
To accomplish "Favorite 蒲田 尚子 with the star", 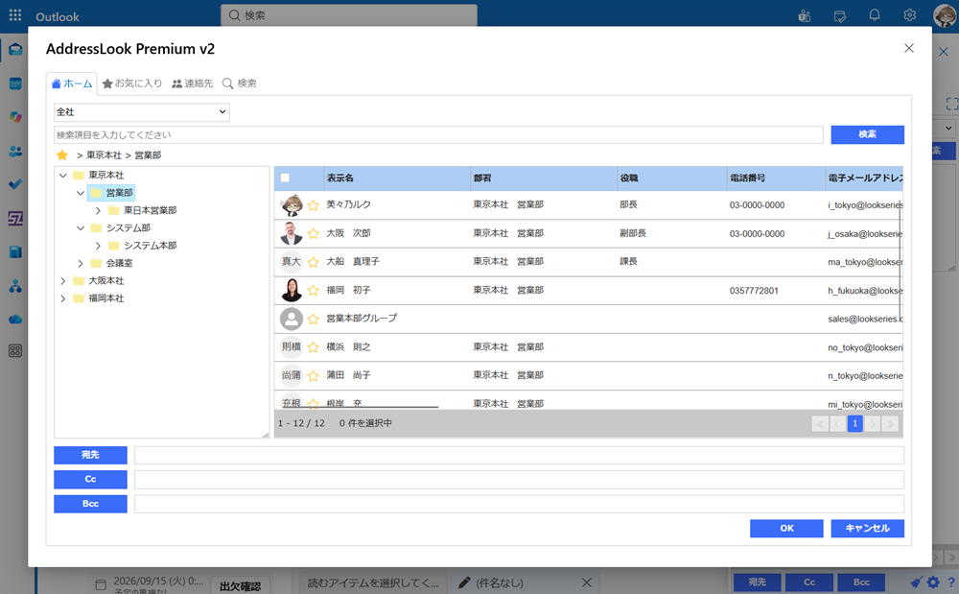I will (314, 375).
